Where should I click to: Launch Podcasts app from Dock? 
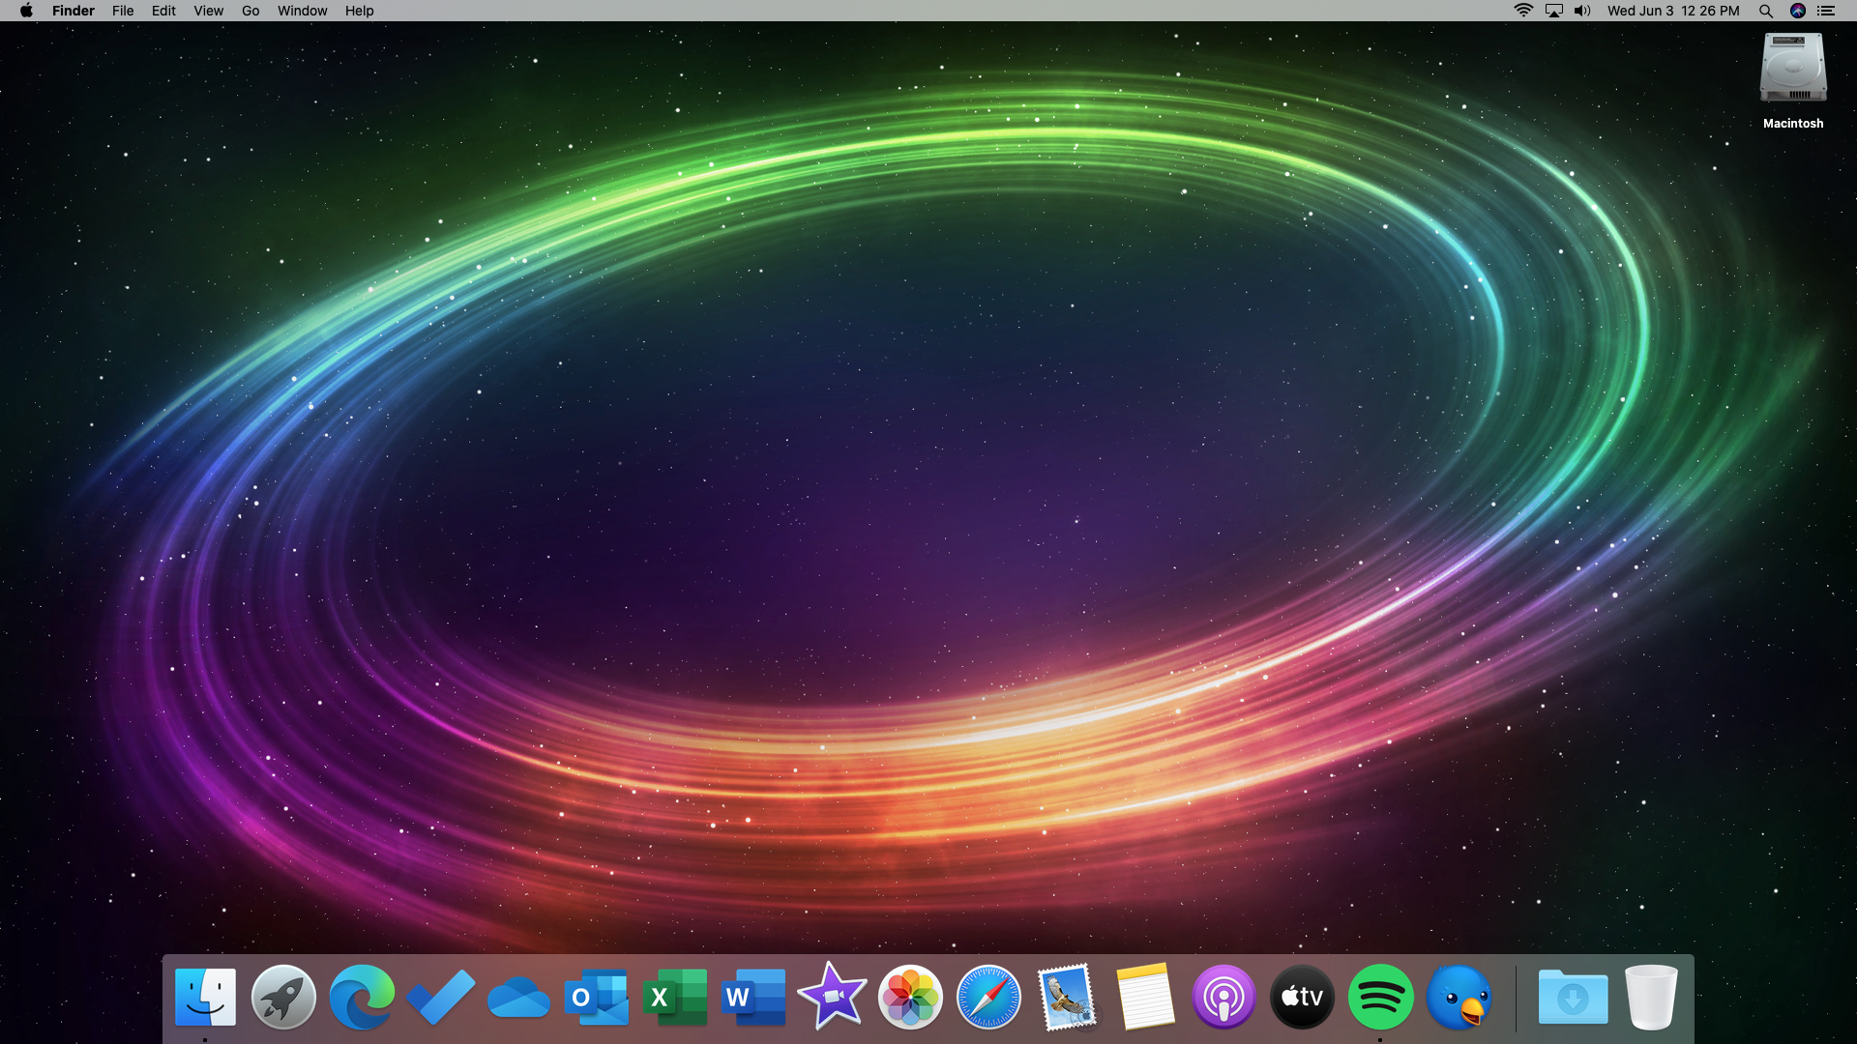point(1223,997)
